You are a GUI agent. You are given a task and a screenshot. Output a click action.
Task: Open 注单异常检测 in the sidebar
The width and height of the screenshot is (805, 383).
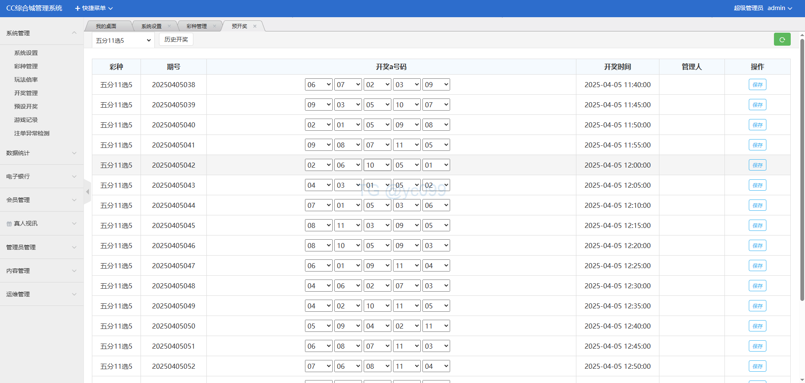coord(32,133)
